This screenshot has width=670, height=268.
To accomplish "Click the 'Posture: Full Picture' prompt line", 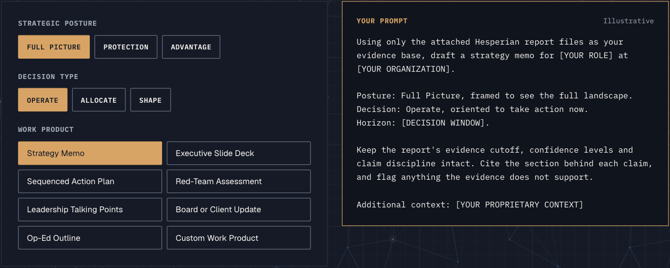I will tap(494, 95).
